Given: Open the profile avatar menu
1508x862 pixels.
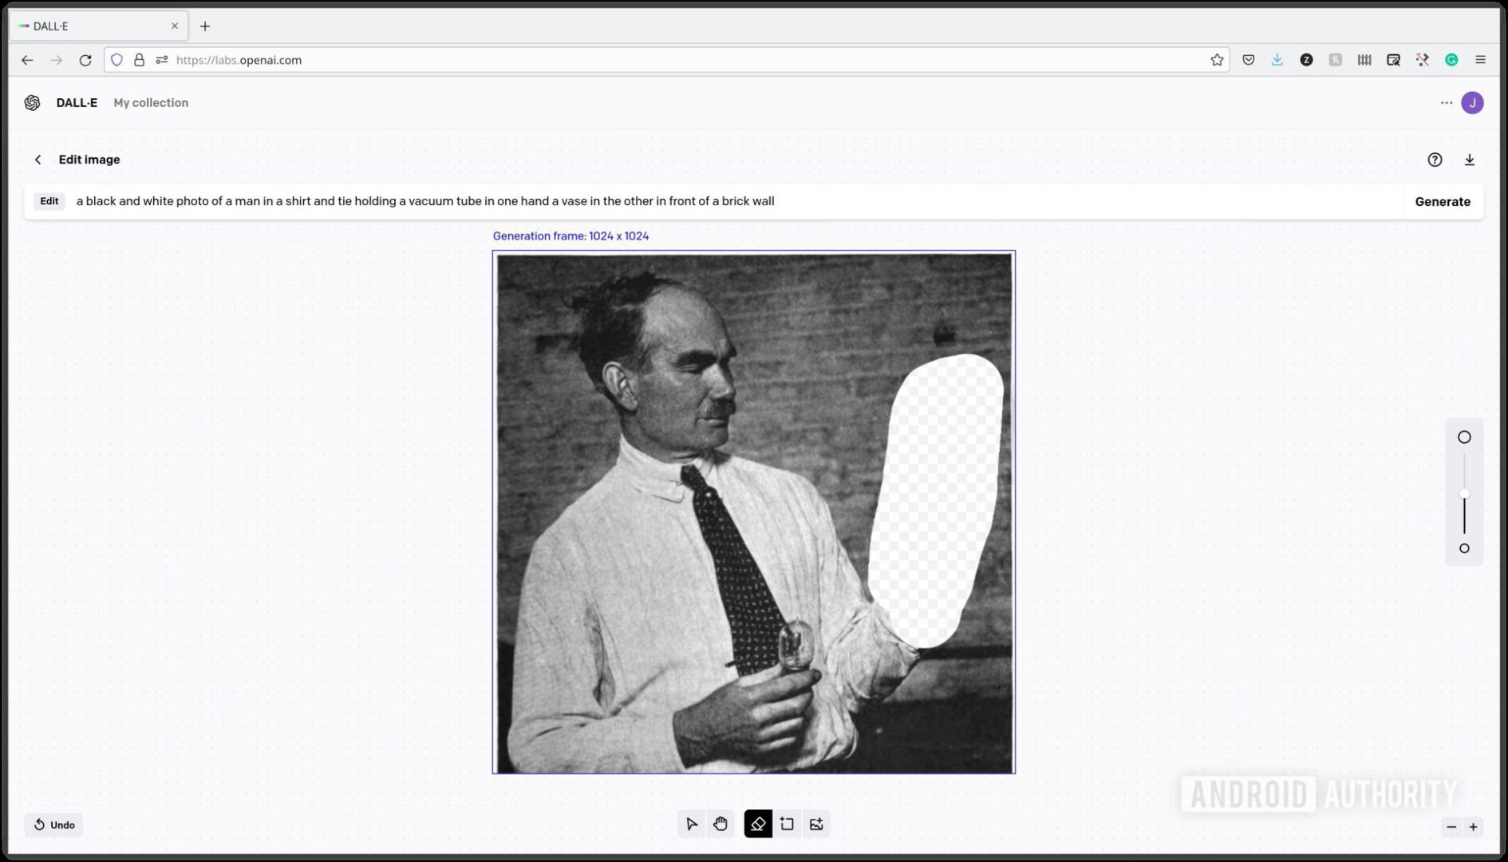Looking at the screenshot, I should [x=1473, y=102].
